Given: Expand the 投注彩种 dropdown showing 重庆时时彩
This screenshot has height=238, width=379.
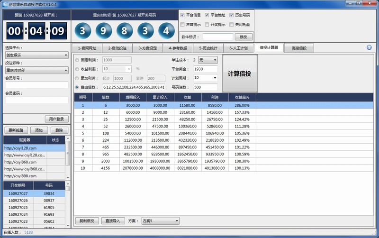Looking at the screenshot, I should tap(36, 70).
